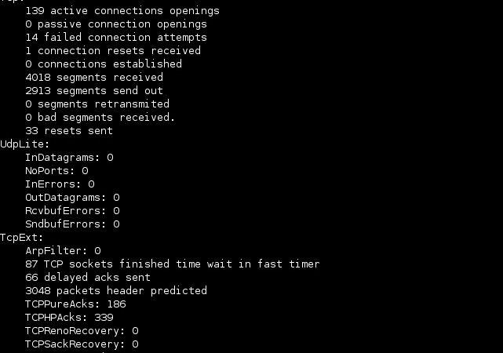Viewport: 503px width, 353px height.
Task: Click the 'InDatagrams: 0' entry
Action: point(69,158)
